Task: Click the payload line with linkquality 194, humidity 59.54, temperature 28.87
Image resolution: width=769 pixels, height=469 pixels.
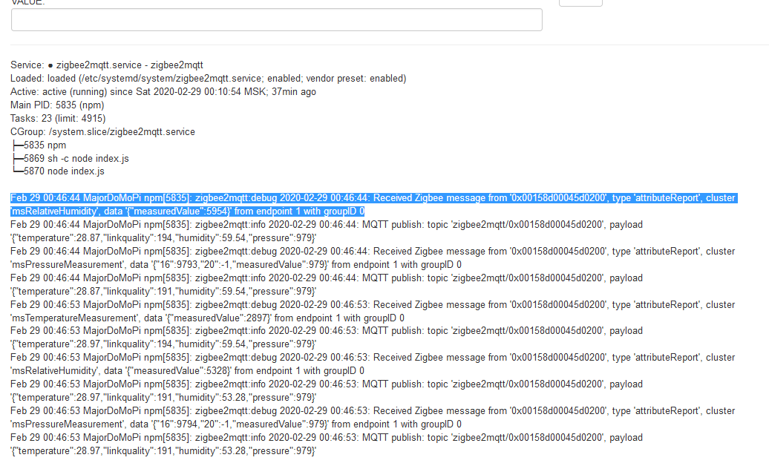Action: tap(163, 237)
